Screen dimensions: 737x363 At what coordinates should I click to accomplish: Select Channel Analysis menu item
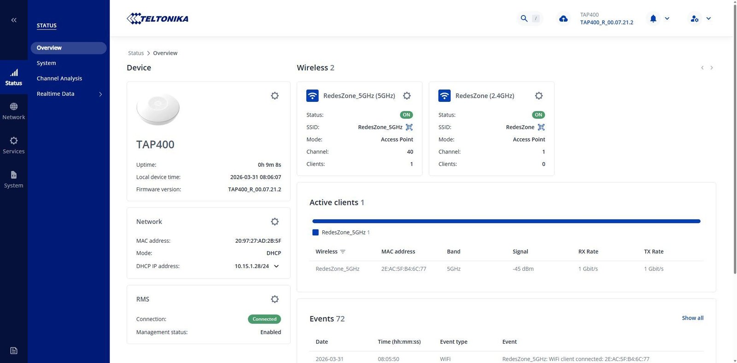tap(59, 78)
